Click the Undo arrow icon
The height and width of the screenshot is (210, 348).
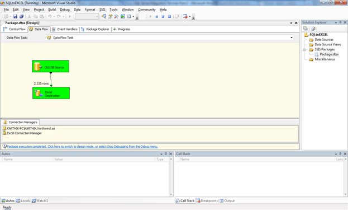point(50,16)
